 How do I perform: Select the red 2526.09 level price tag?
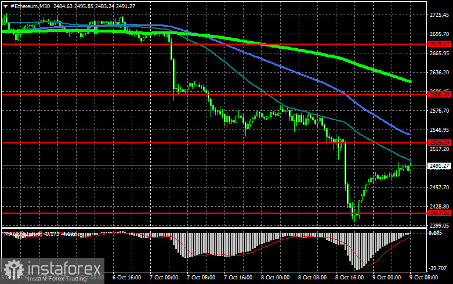[440, 142]
